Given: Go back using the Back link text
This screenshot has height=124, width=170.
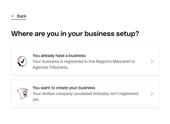Looking at the screenshot, I should 21,16.
